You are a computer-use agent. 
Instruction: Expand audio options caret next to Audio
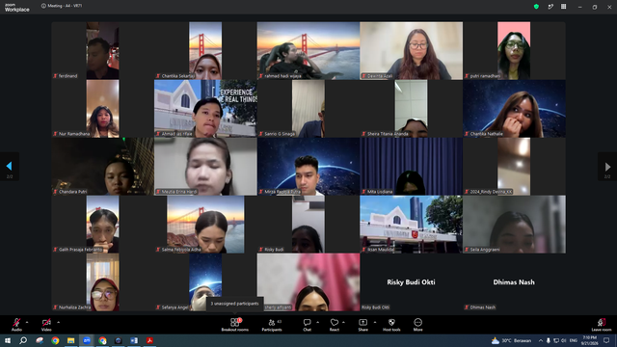pos(27,322)
